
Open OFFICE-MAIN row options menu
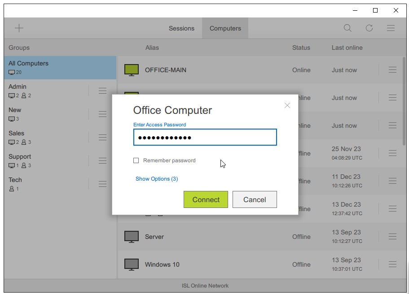tap(392, 70)
